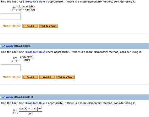Select the SCalc8 6.8.037 points header

tap(74, 46)
